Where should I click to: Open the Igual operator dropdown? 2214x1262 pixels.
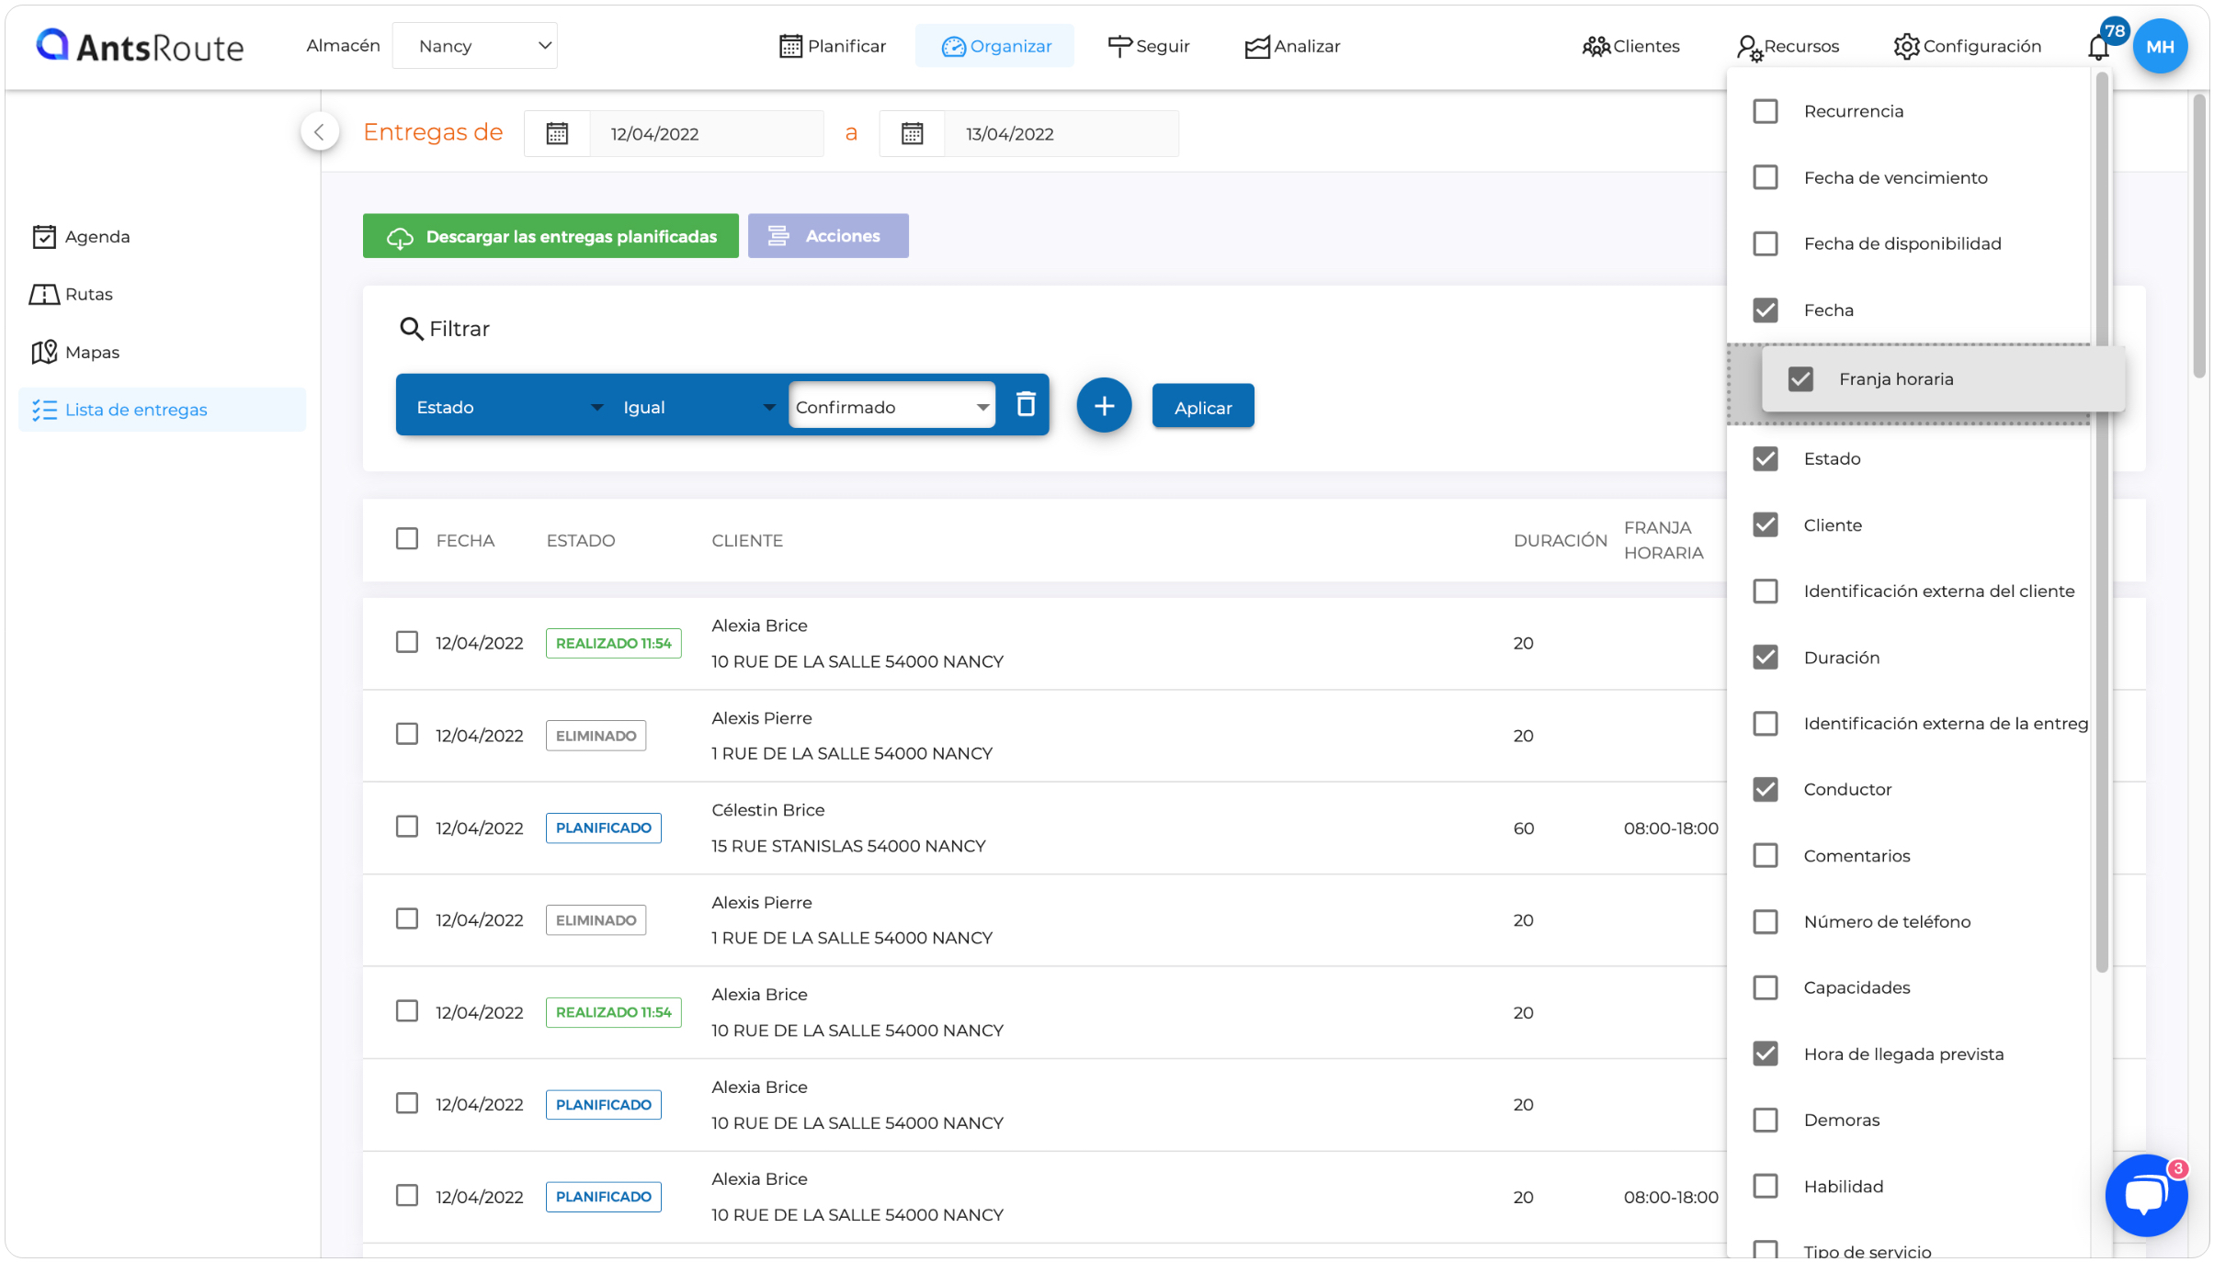point(698,407)
